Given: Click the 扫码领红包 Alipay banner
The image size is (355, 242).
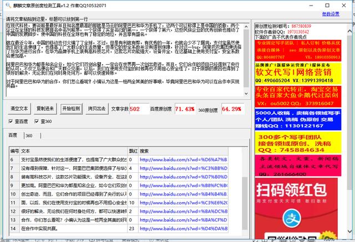Looking at the screenshot, I should (296, 208).
